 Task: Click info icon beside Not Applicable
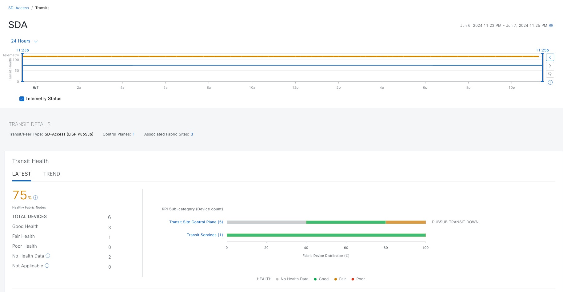point(47,266)
